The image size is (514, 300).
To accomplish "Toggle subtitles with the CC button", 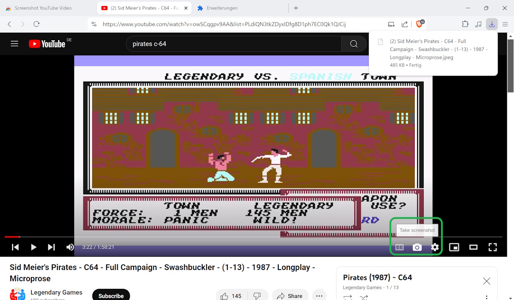I will coord(399,247).
